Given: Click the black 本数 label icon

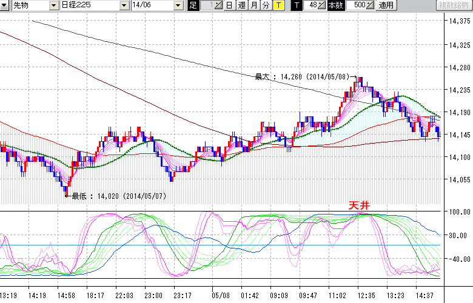Looking at the screenshot, I should click(335, 5).
